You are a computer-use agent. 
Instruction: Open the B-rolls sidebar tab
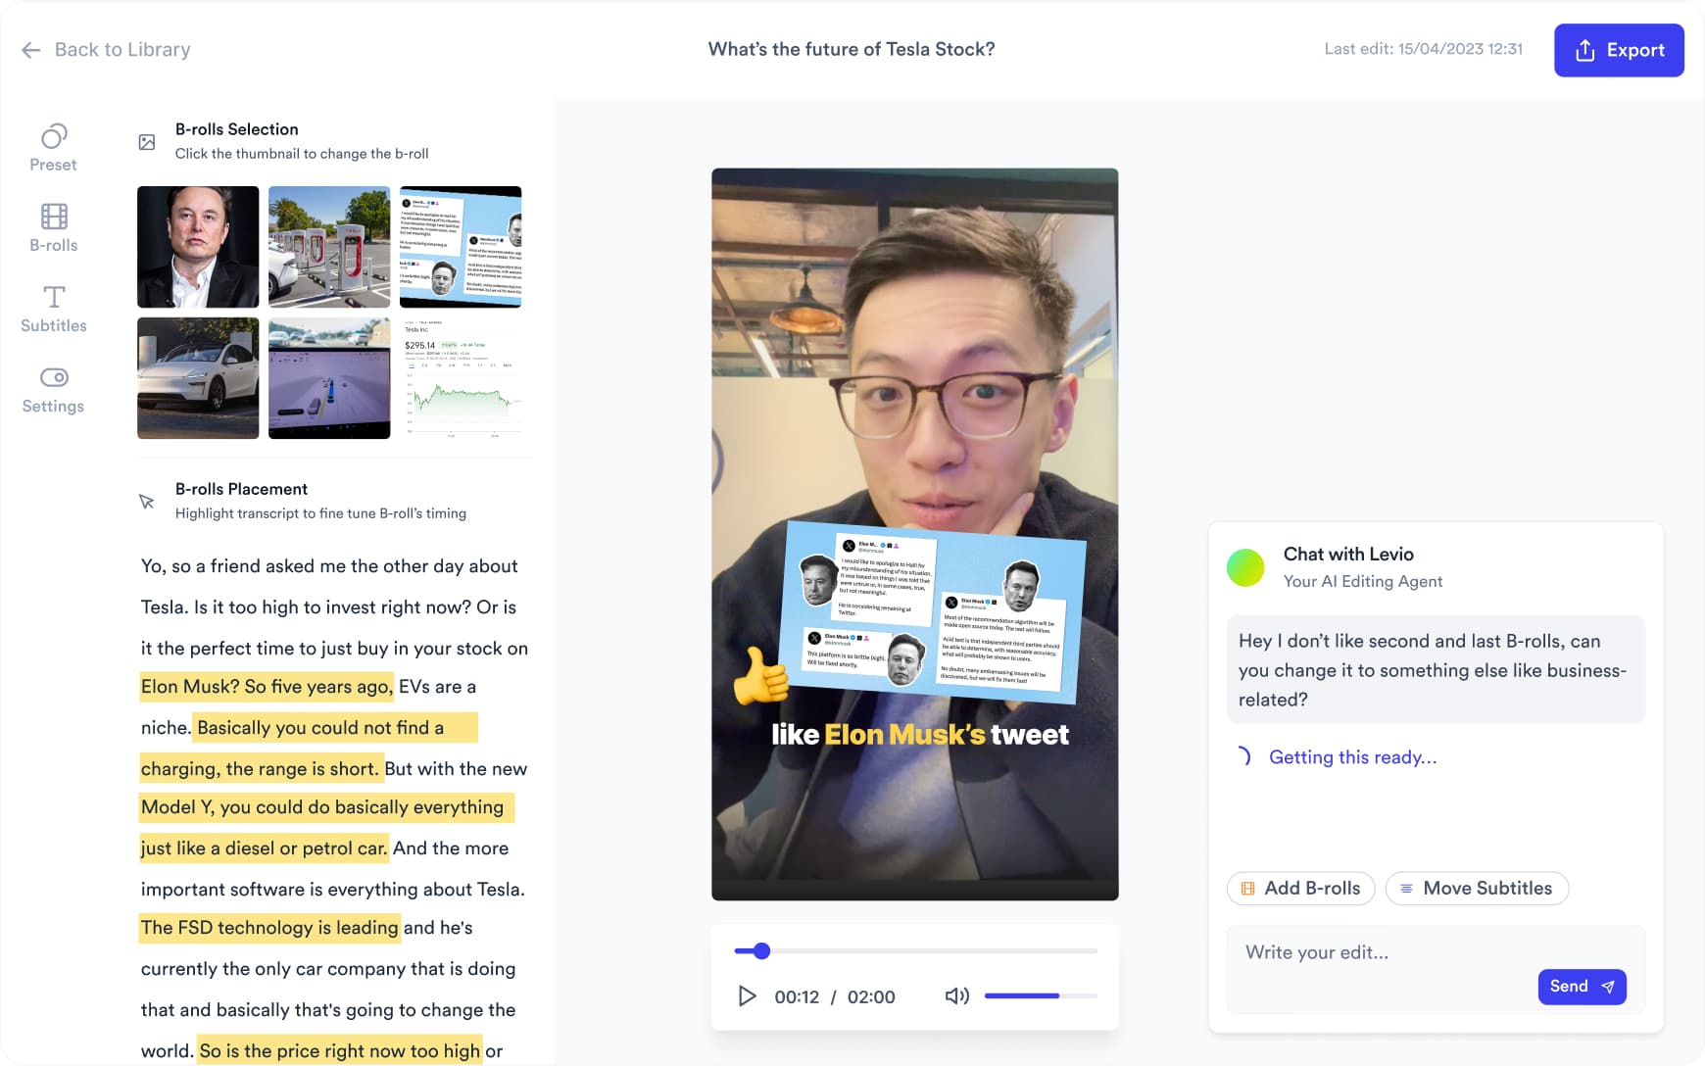(53, 228)
